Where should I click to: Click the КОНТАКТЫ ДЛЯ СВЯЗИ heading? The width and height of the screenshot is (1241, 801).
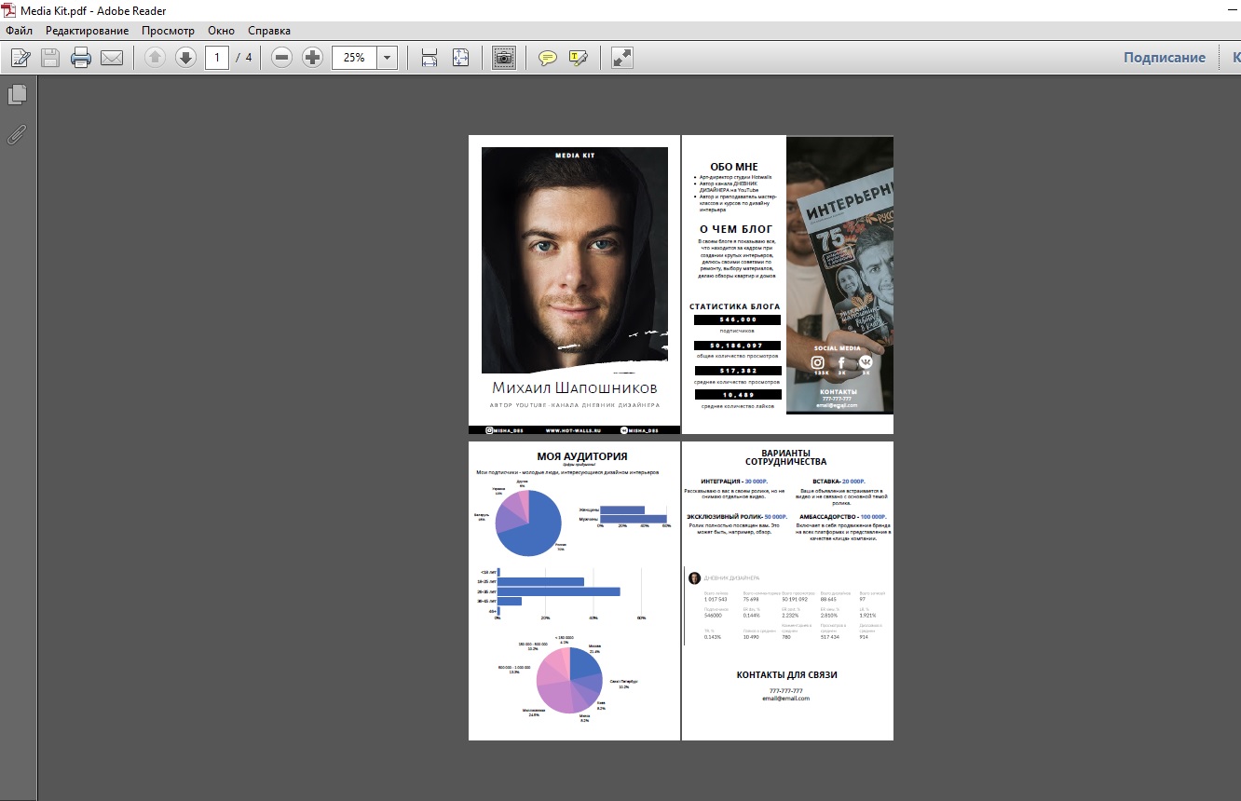[786, 674]
